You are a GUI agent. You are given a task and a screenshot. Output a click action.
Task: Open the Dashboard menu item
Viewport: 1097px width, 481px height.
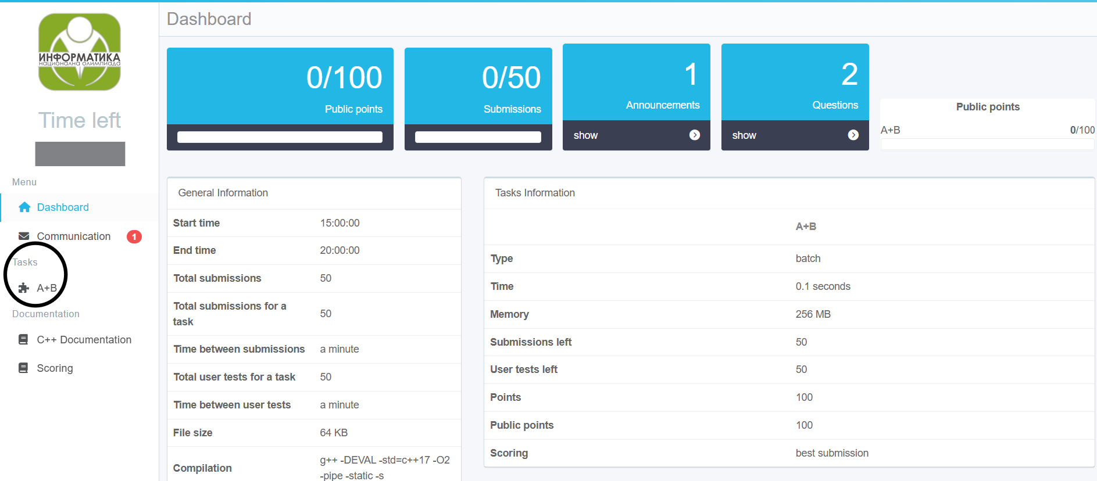pyautogui.click(x=79, y=207)
